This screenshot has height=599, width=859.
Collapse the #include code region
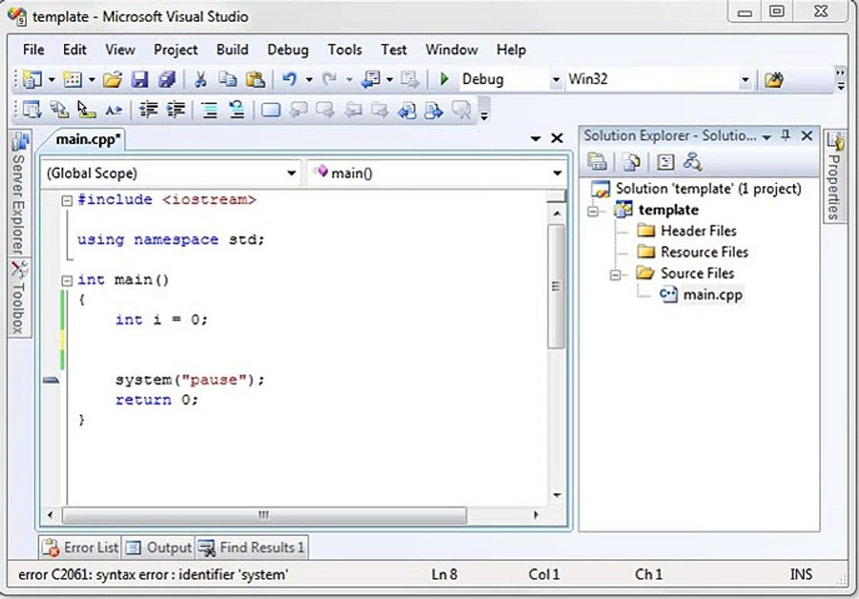(67, 200)
